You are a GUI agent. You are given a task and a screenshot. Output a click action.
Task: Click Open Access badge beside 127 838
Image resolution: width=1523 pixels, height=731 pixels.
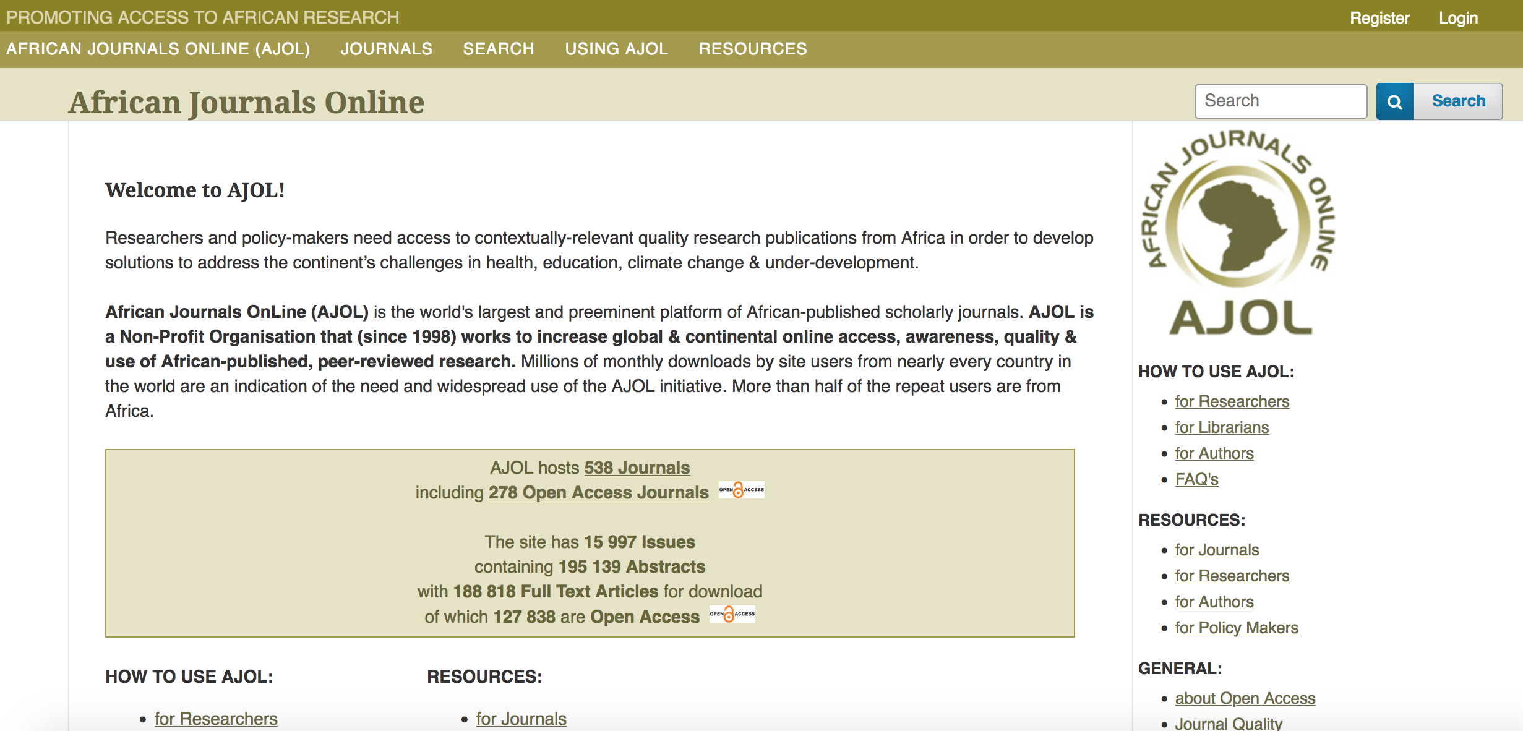click(x=732, y=615)
